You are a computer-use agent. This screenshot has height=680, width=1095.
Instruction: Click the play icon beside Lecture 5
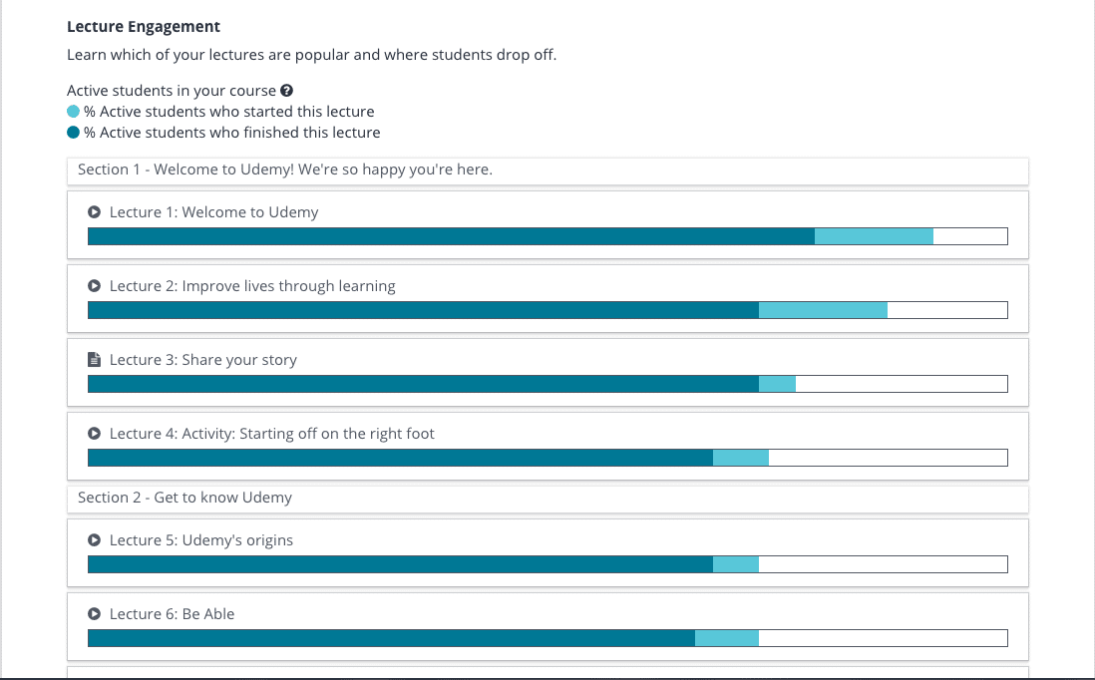pyautogui.click(x=95, y=540)
